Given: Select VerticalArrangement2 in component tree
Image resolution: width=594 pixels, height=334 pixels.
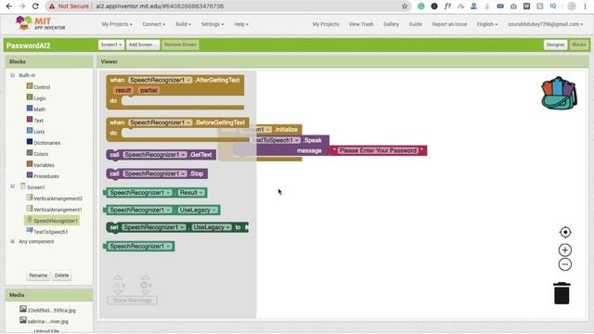Looking at the screenshot, I should (58, 199).
